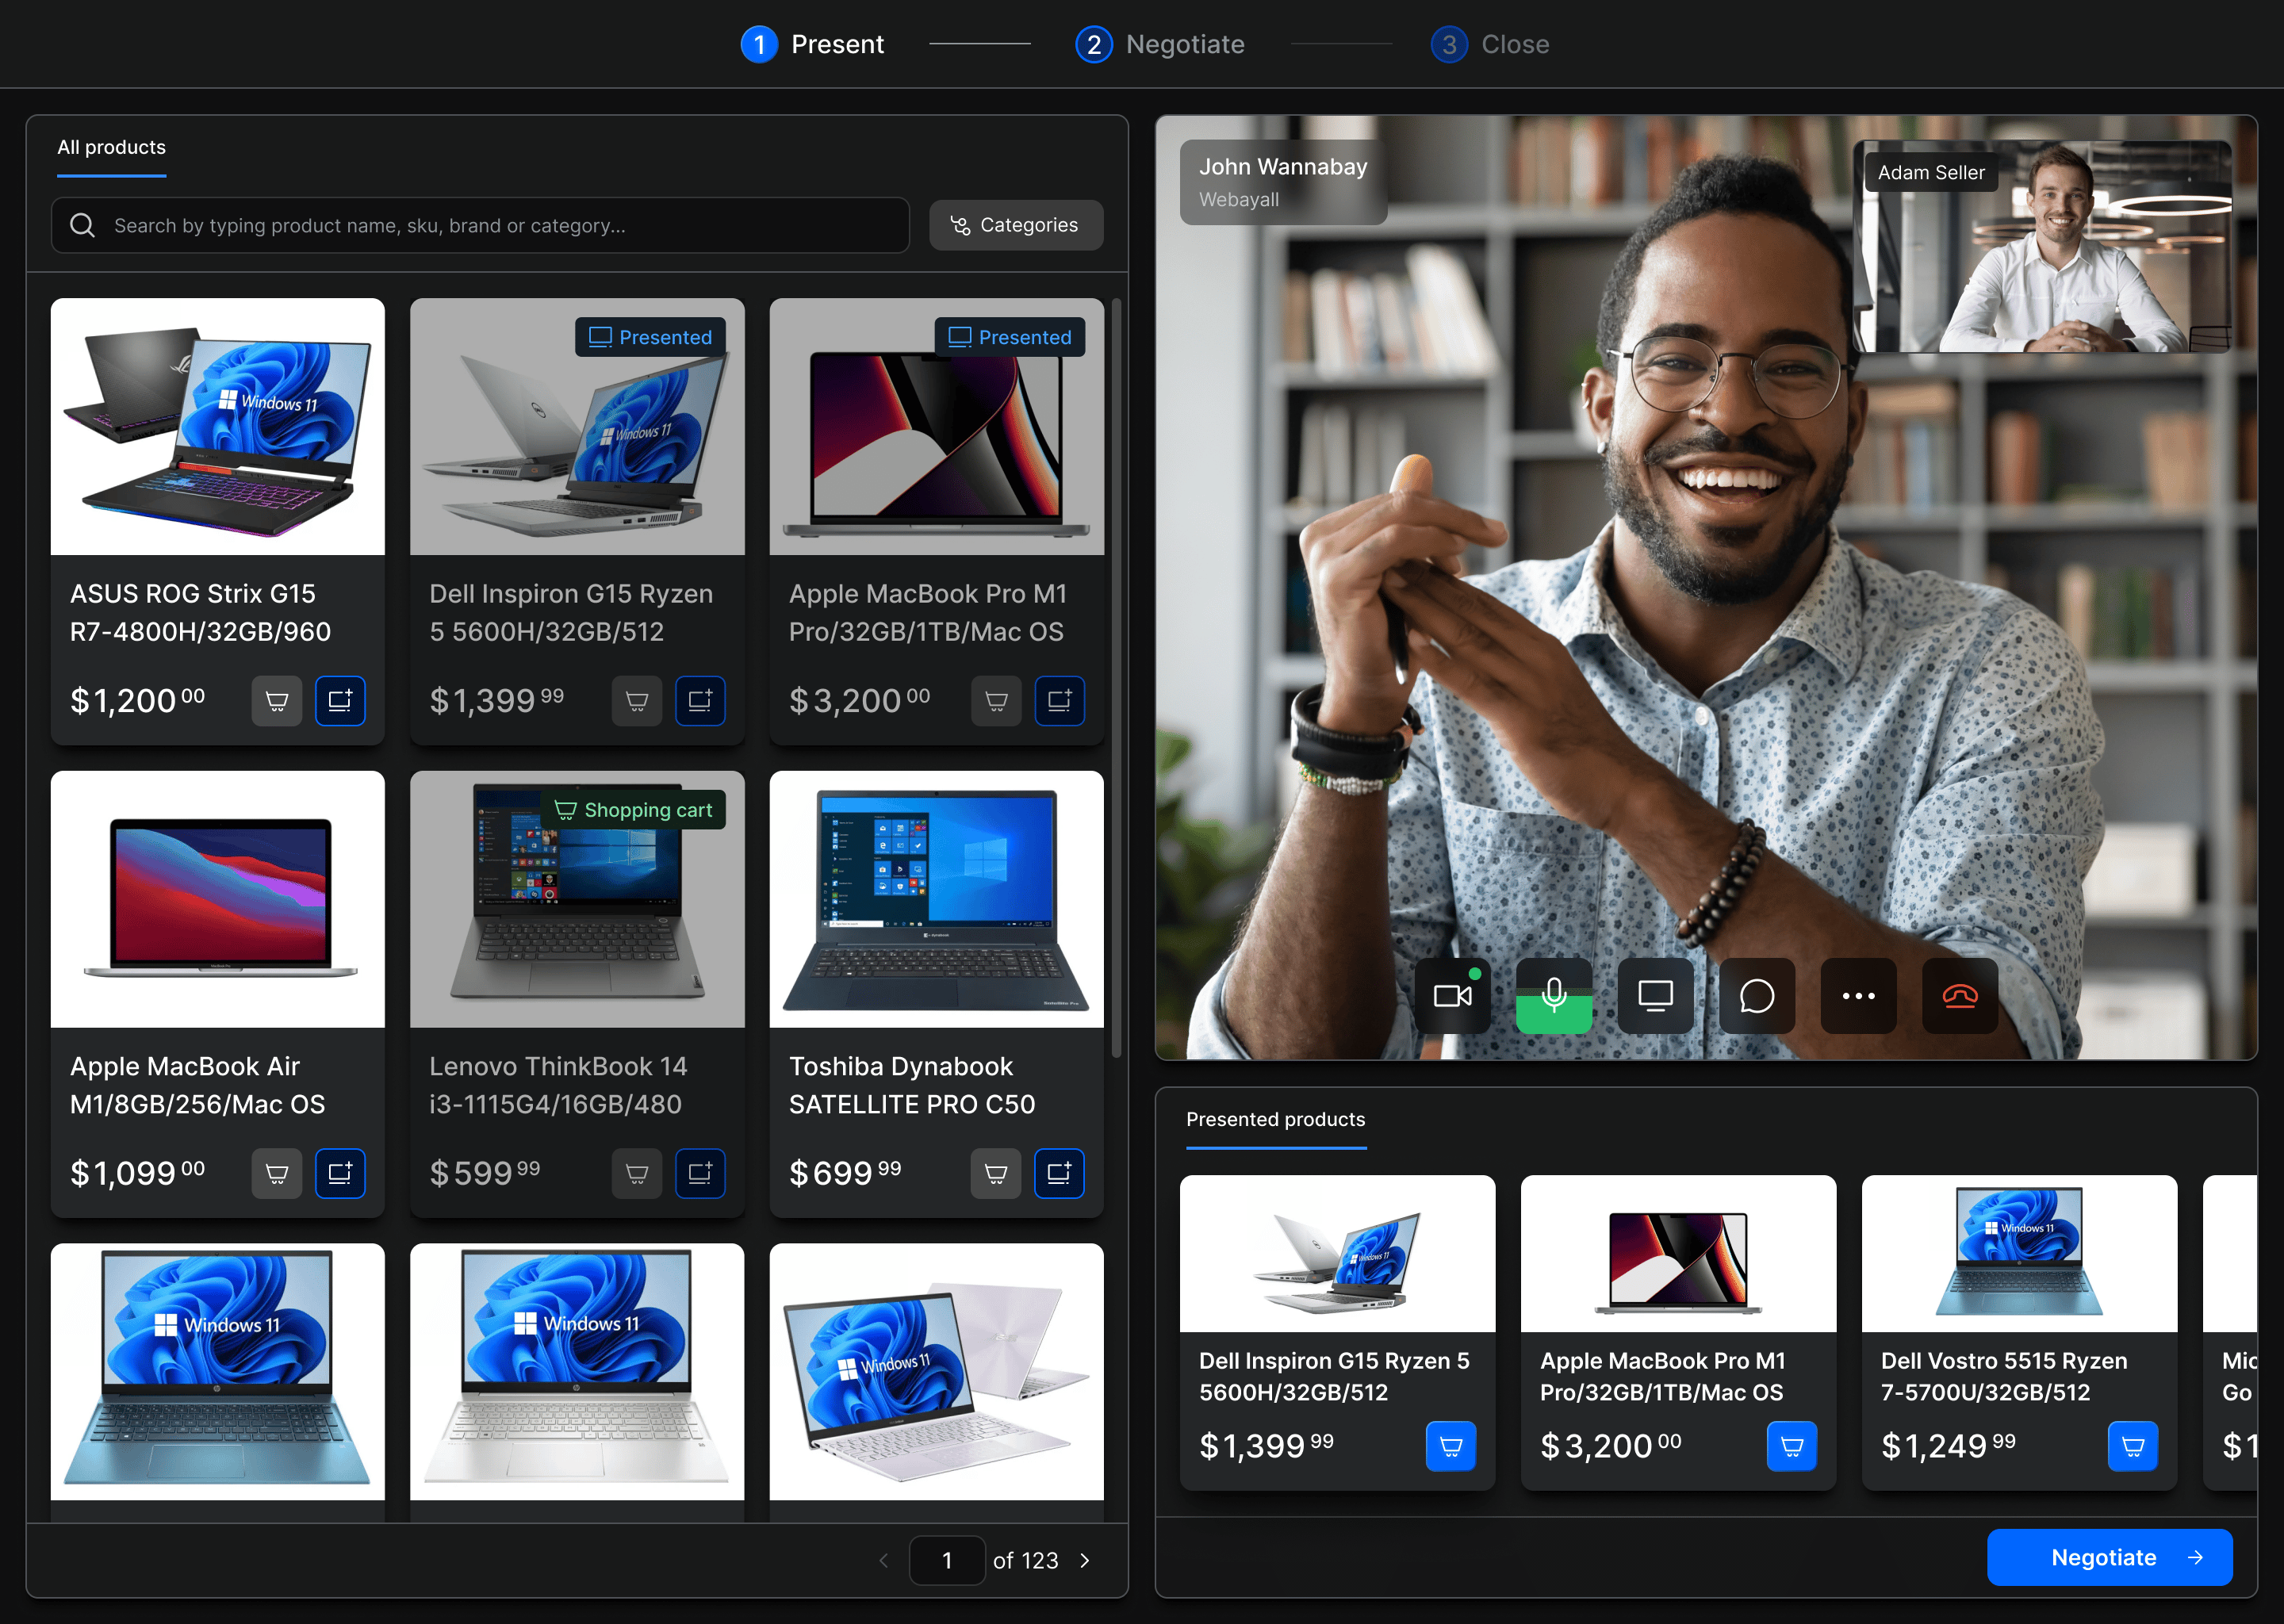Add the ASUS ROG Strix G15 to the cart

point(277,701)
